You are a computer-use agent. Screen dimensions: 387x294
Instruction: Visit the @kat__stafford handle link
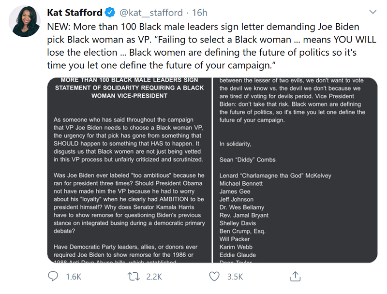click(x=151, y=13)
